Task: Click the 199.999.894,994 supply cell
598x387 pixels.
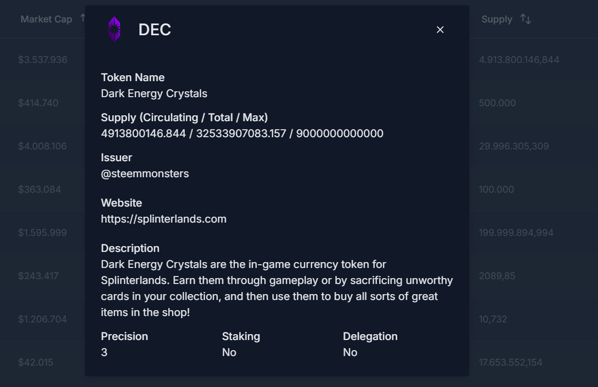Action: click(516, 233)
